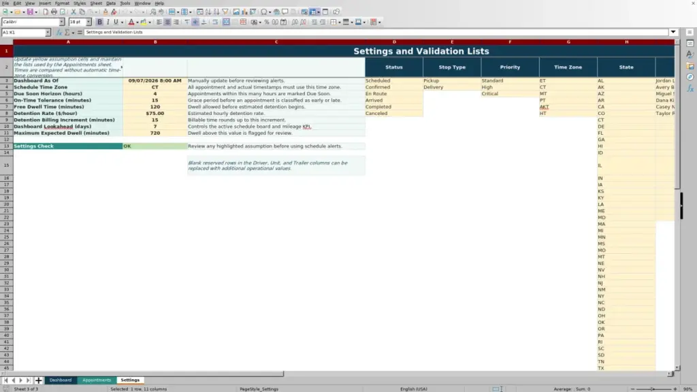Click the Clear Direct Formatting icon
This screenshot has height=392, width=697.
point(114,12)
